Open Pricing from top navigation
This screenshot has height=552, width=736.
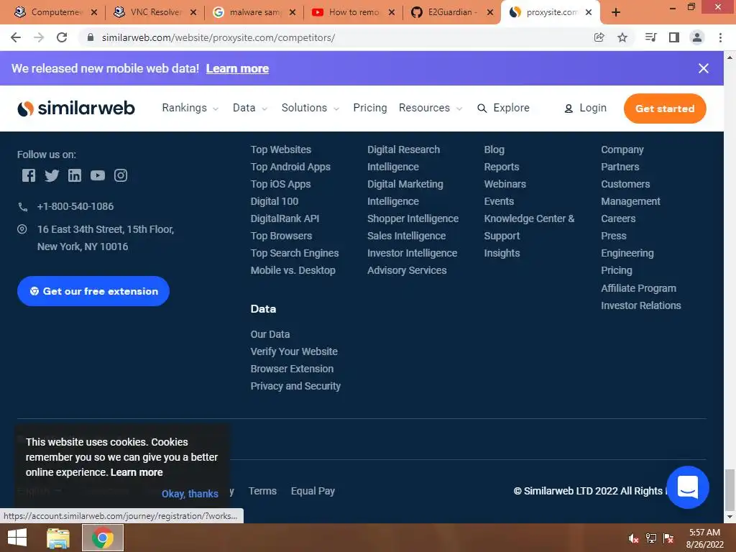[x=370, y=108]
